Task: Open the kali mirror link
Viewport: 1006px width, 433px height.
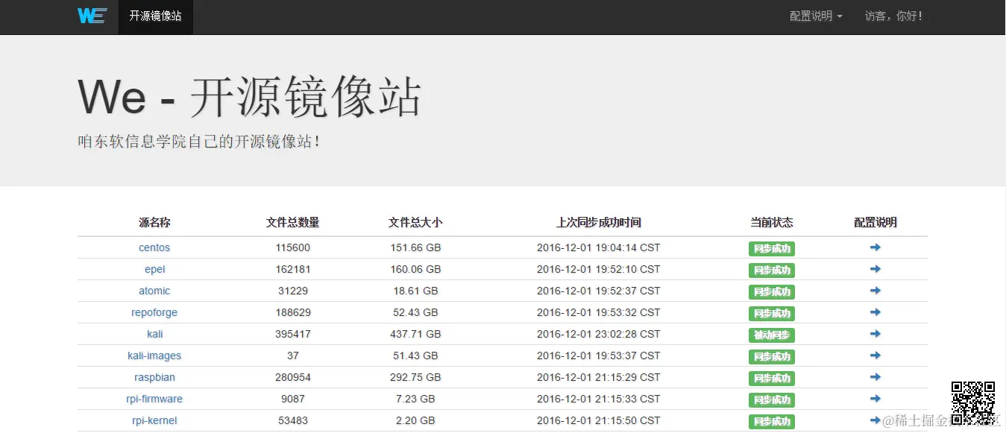Action: pyautogui.click(x=154, y=334)
